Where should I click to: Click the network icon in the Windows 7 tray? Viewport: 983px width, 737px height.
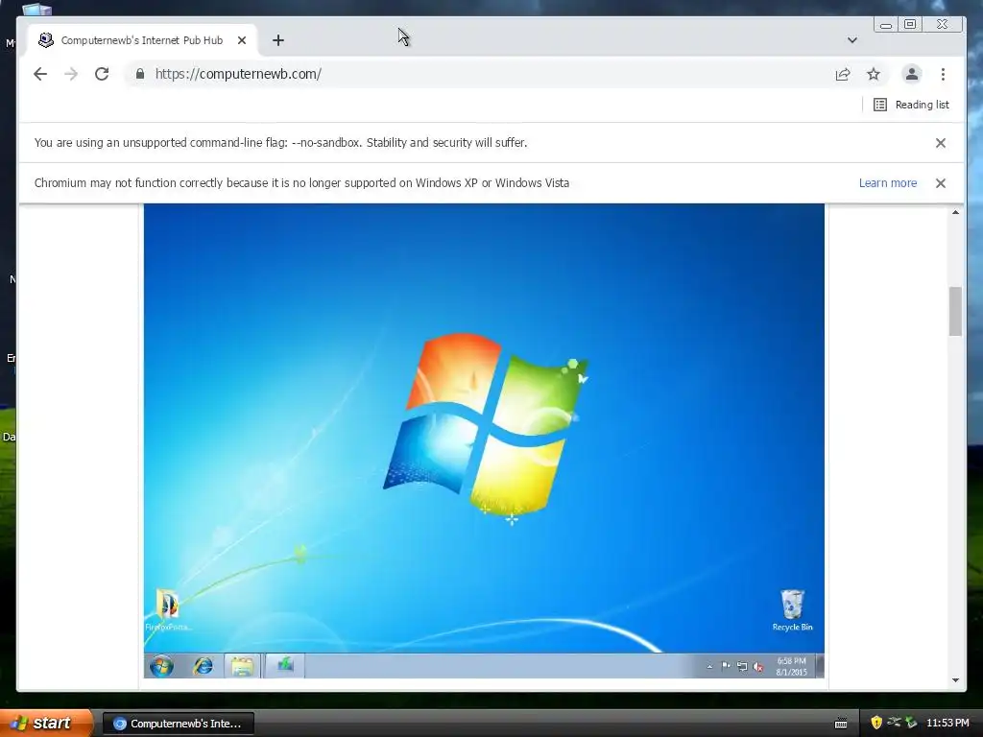pyautogui.click(x=742, y=666)
